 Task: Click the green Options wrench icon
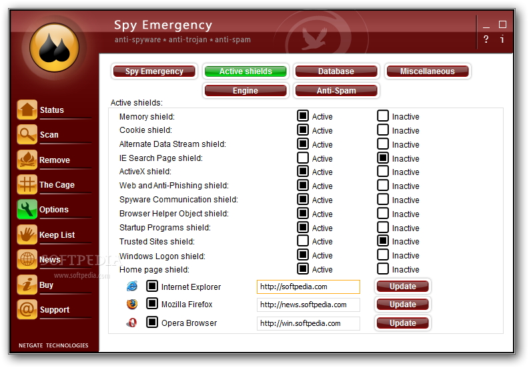(27, 209)
